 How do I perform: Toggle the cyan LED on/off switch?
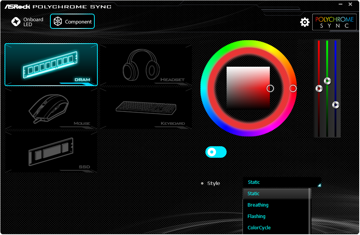click(x=216, y=152)
